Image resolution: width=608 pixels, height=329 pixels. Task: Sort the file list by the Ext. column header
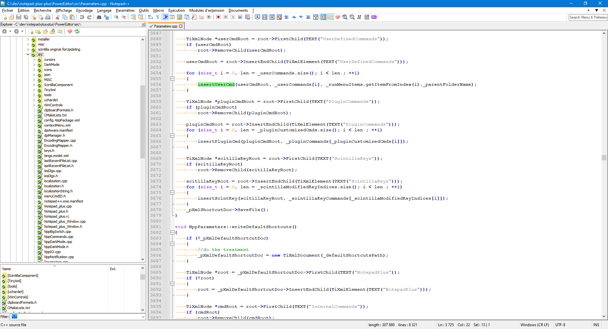tap(116, 269)
